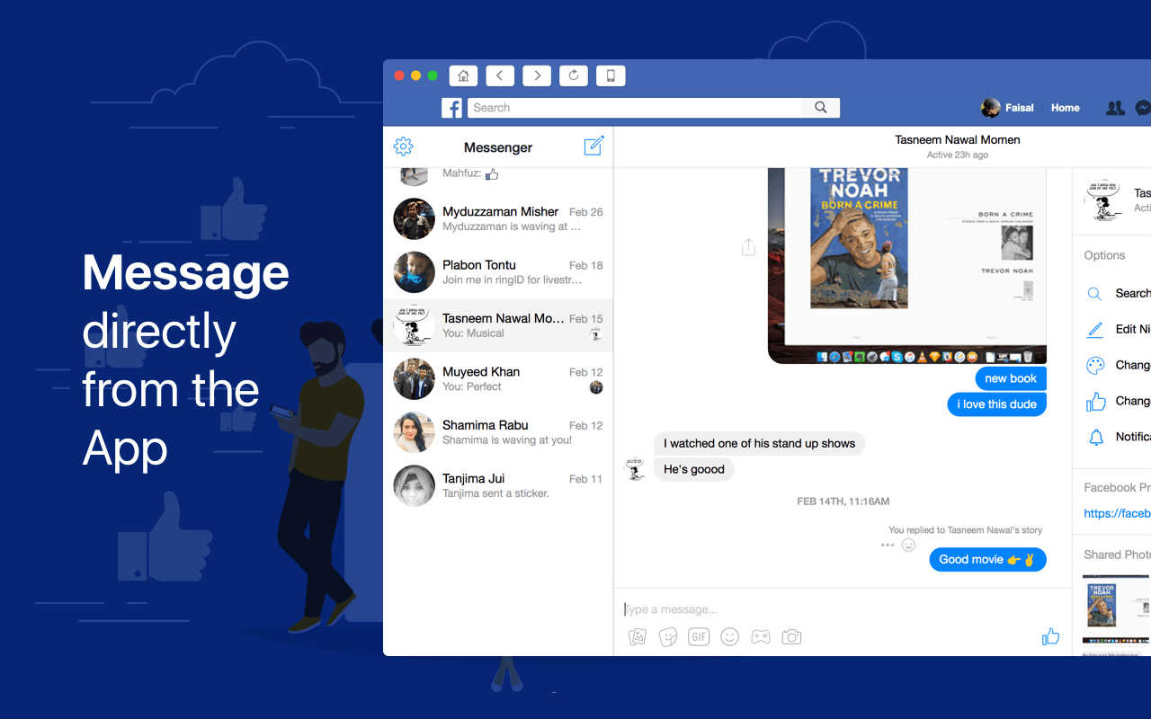This screenshot has width=1151, height=719.
Task: Attach photos using the photo icon
Action: click(638, 637)
